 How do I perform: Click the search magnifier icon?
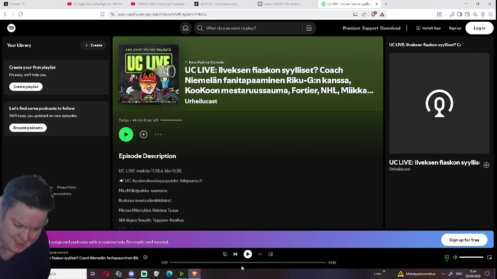pyautogui.click(x=200, y=28)
